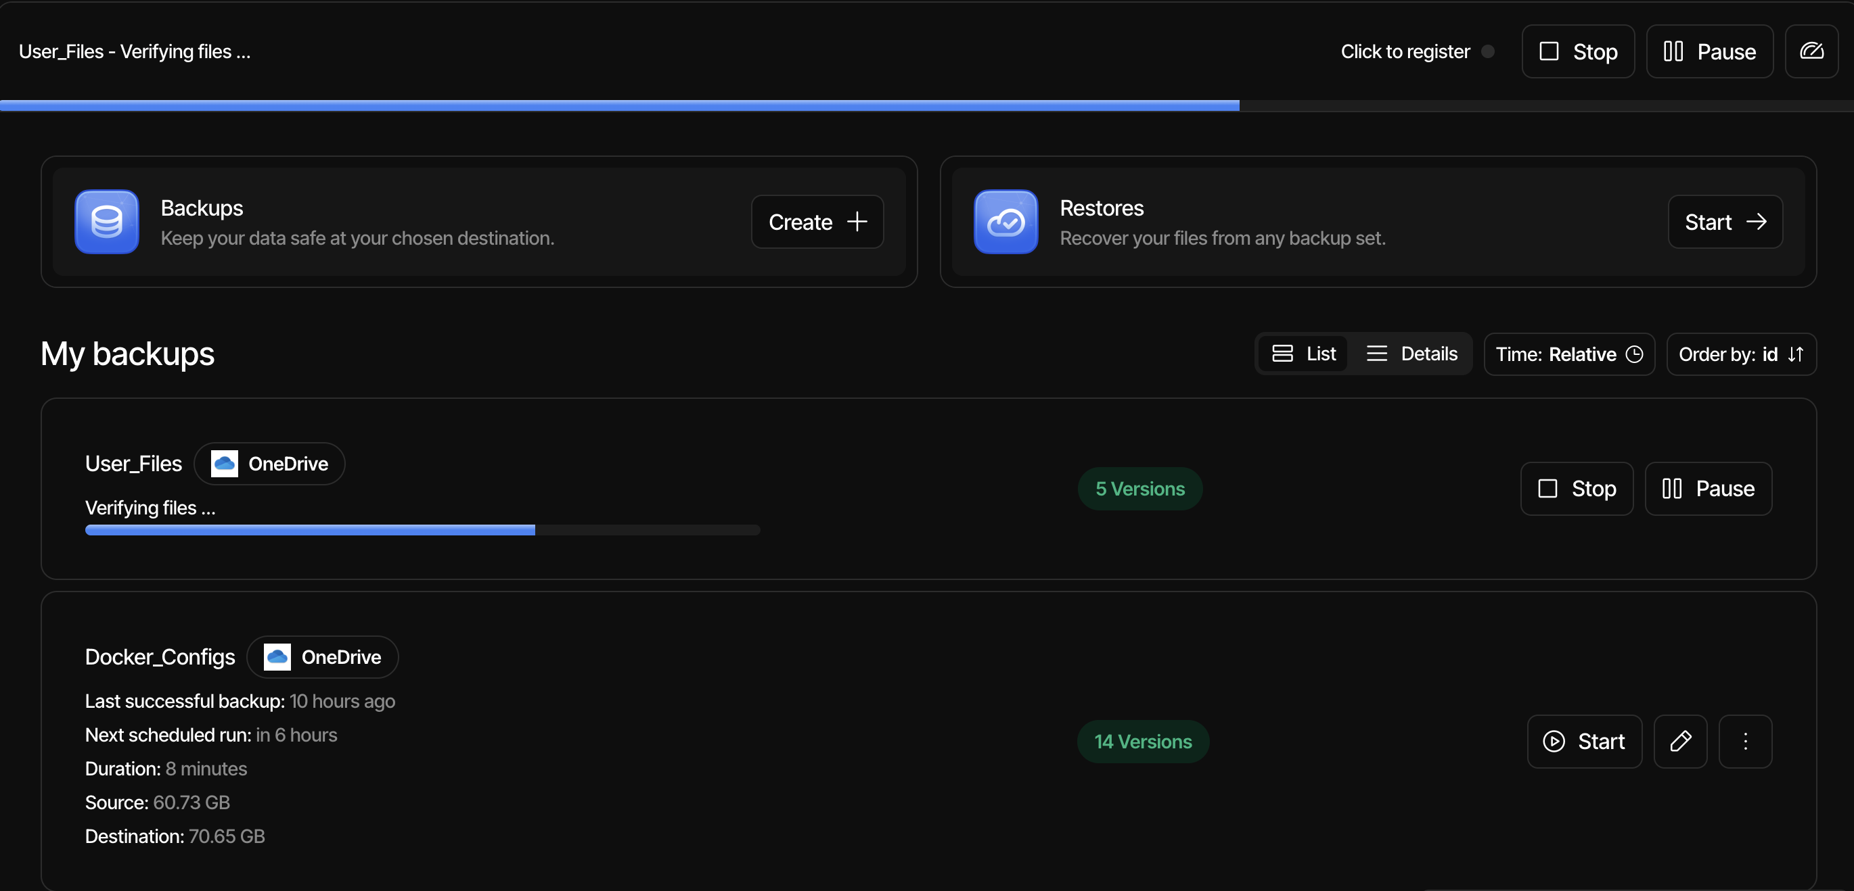
Task: Click "User_Files - Verifying files ..." status title
Action: 135,52
